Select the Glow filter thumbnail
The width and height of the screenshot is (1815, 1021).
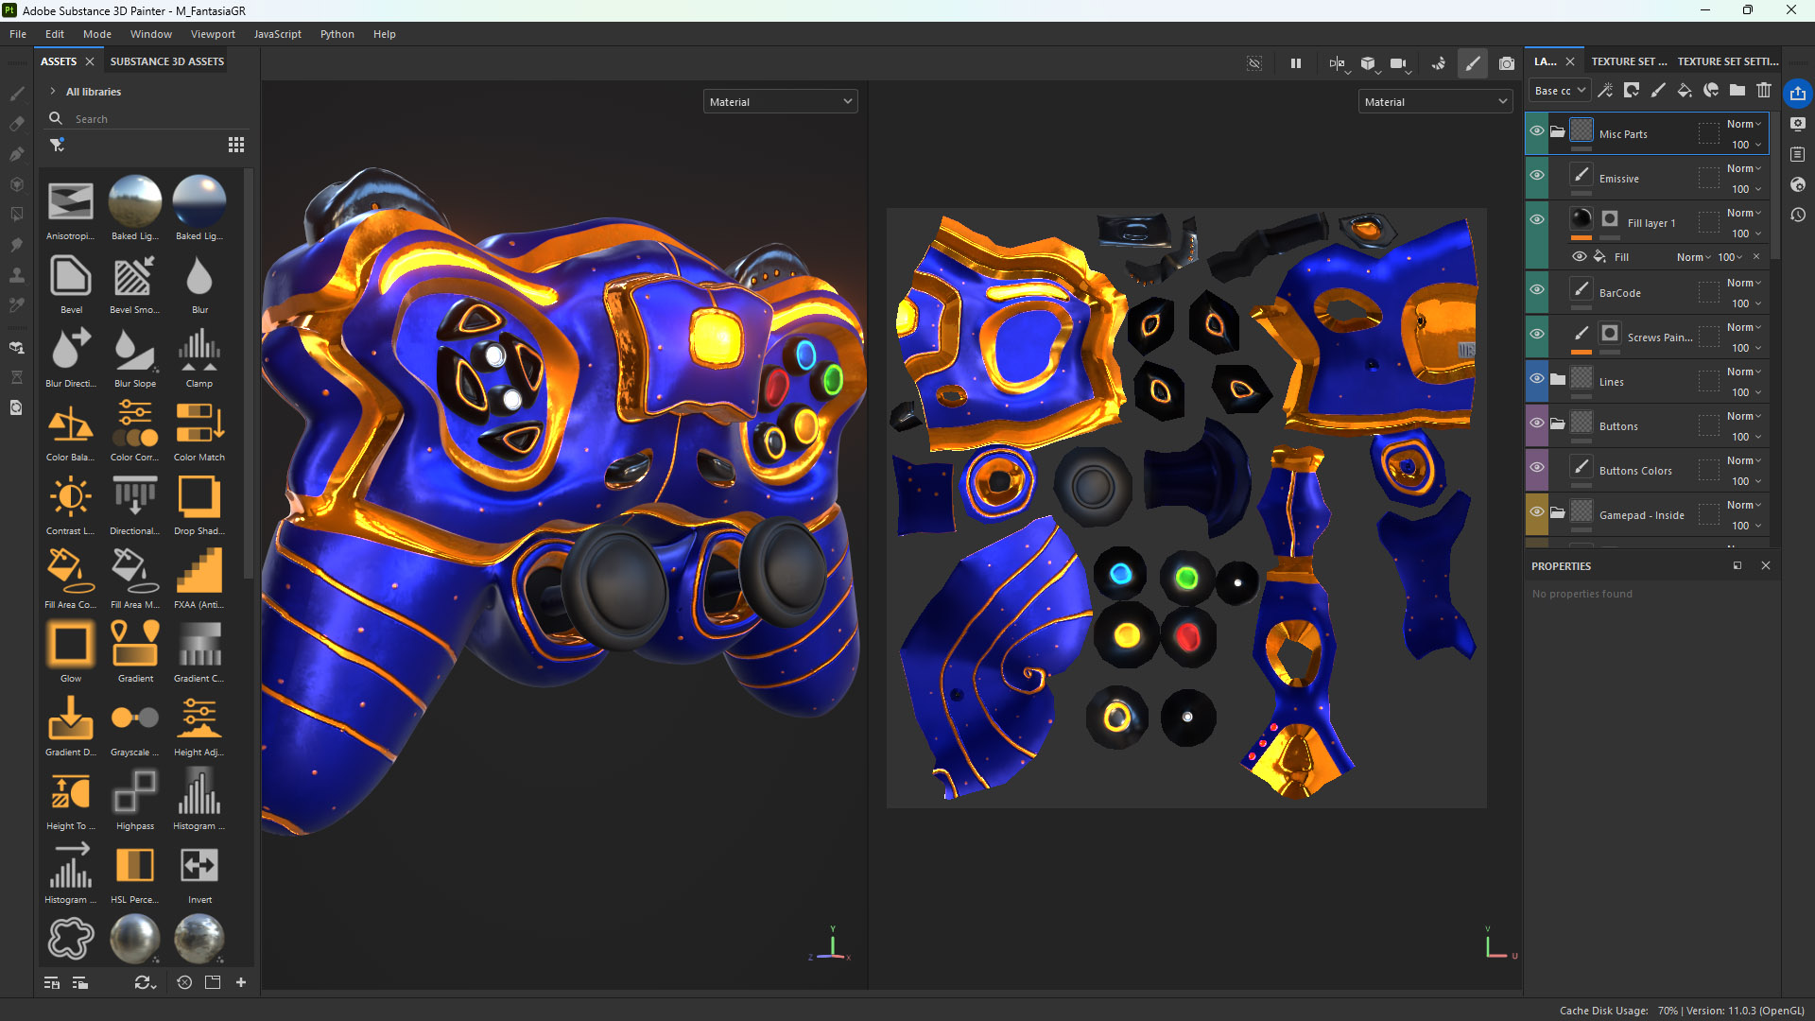pos(71,645)
